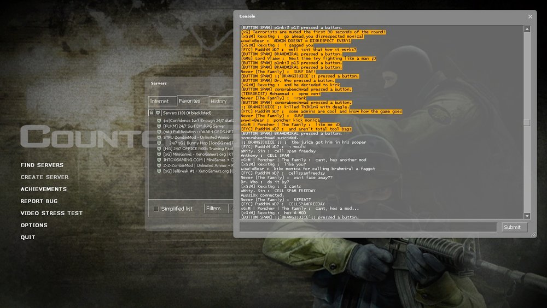
Task: Click console line 'Auss10x connected.'
Action: [x=262, y=195]
